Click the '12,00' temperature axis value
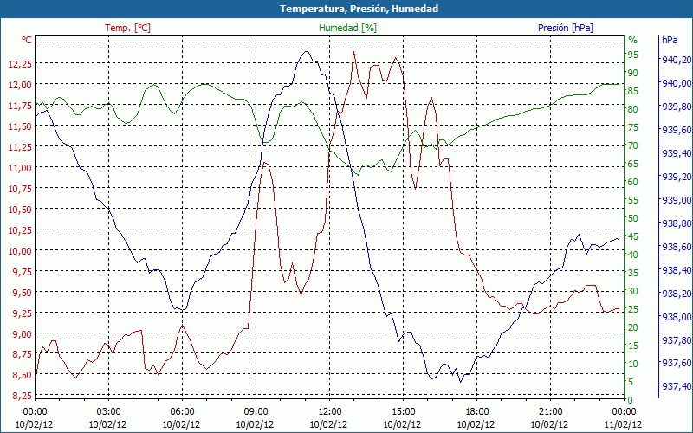Viewport: 693px width, 433px height. pos(20,84)
